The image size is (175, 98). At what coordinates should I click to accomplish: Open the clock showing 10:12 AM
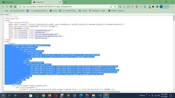click(x=164, y=96)
